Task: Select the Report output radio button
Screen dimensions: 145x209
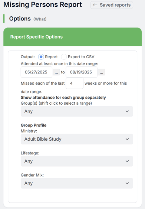Action: [x=41, y=57]
